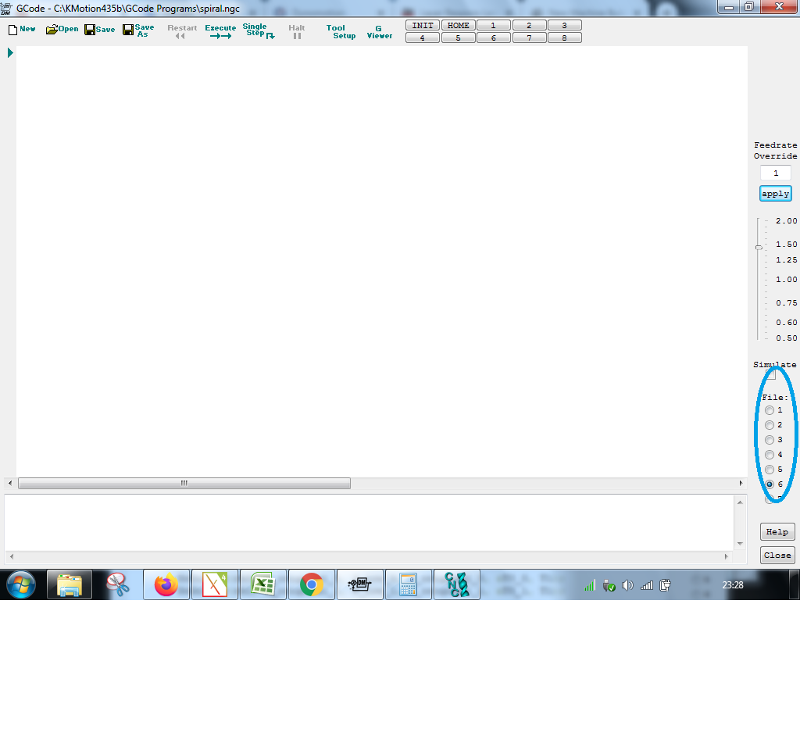Click the Save As toolbar icon
800x729 pixels.
click(x=138, y=30)
